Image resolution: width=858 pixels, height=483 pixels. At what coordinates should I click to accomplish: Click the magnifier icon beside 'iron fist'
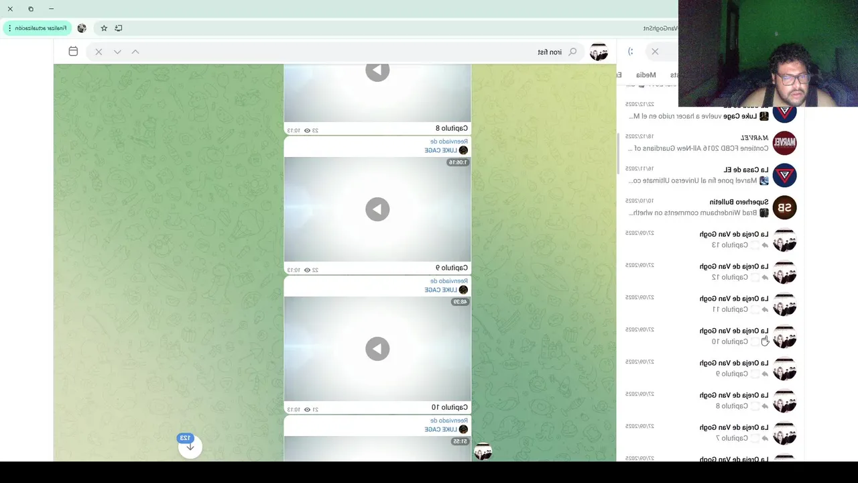(x=572, y=52)
